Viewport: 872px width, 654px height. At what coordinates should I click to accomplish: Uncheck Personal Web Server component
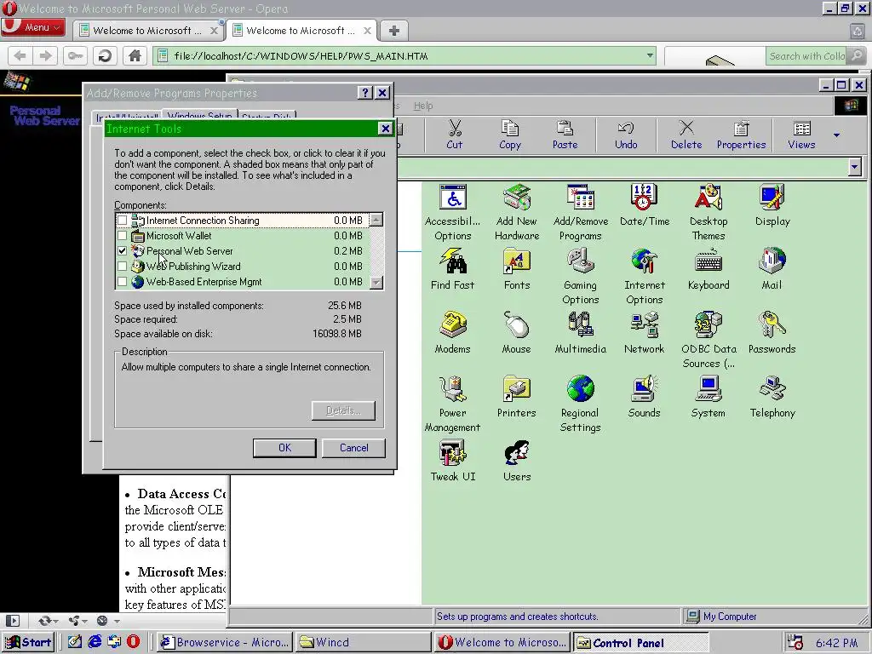122,251
